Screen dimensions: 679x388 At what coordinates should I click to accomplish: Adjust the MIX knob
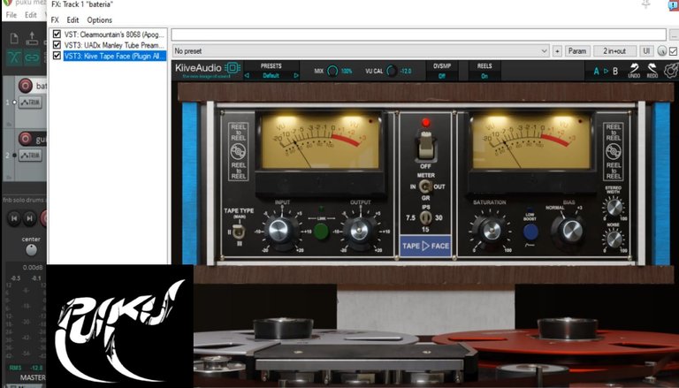pos(332,71)
